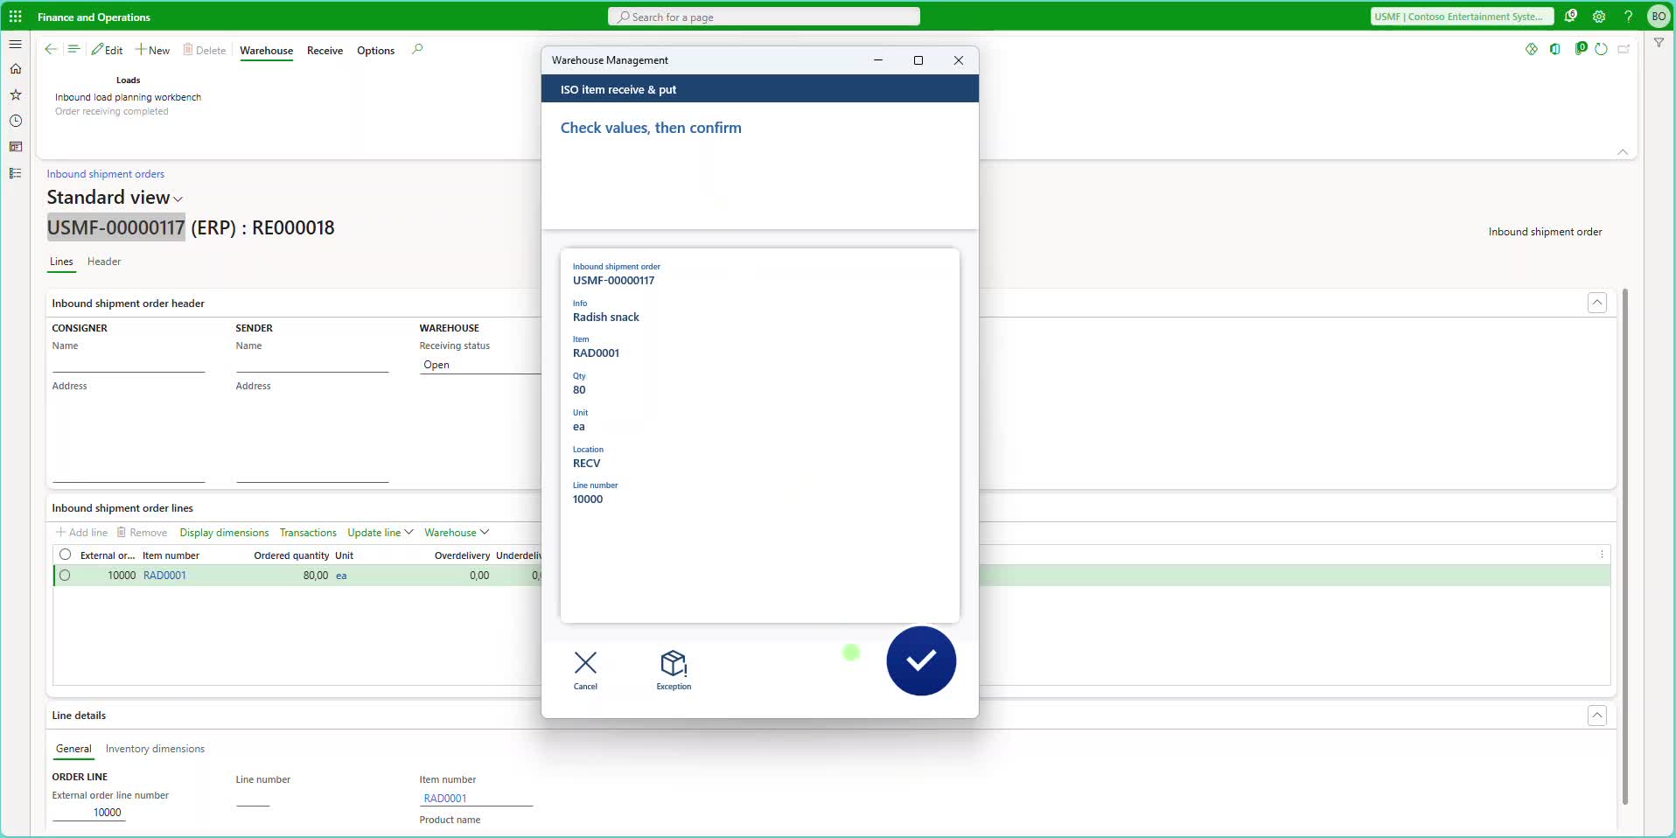Open the Modules list sidebar icon

click(16, 174)
